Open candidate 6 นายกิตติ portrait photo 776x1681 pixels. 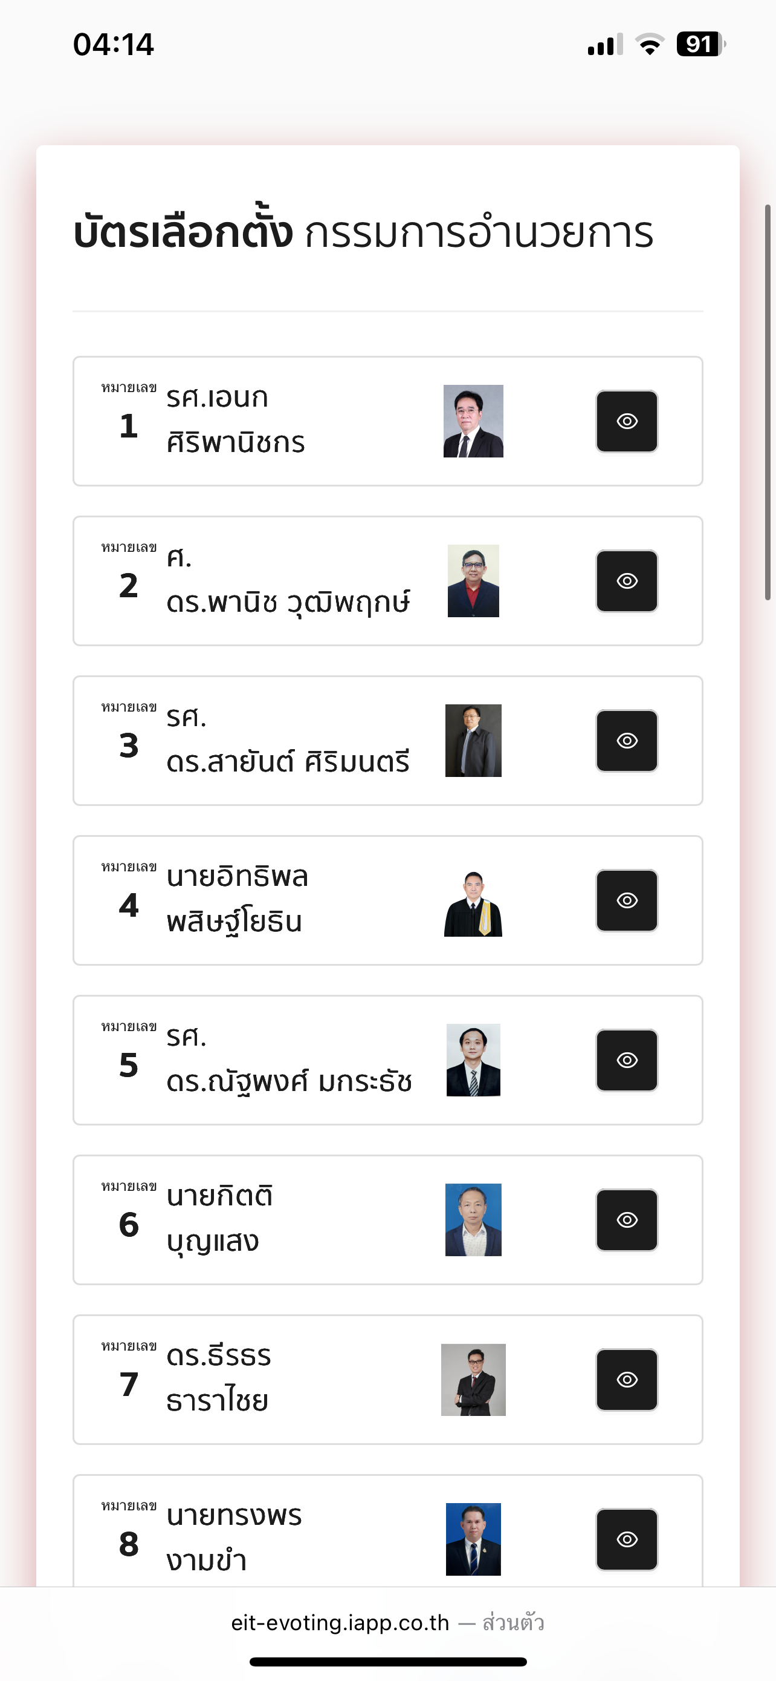point(473,1220)
